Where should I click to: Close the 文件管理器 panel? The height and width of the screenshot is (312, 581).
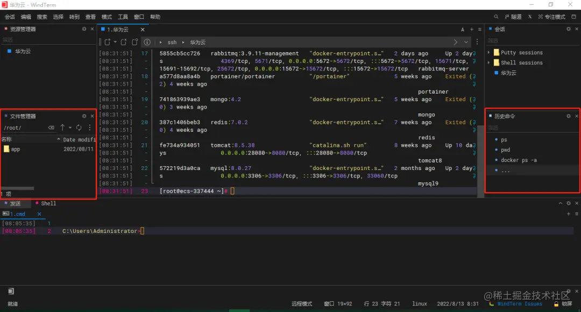click(93, 116)
